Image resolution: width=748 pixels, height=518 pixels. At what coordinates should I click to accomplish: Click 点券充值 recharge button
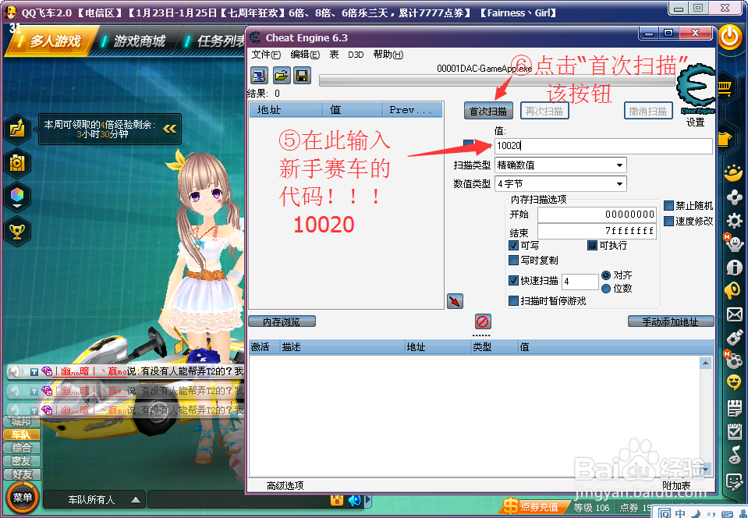pyautogui.click(x=537, y=506)
